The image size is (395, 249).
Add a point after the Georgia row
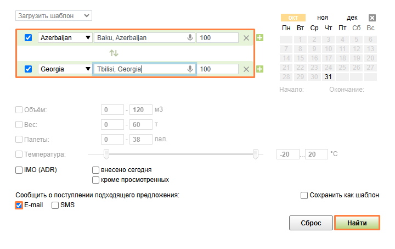pos(259,69)
